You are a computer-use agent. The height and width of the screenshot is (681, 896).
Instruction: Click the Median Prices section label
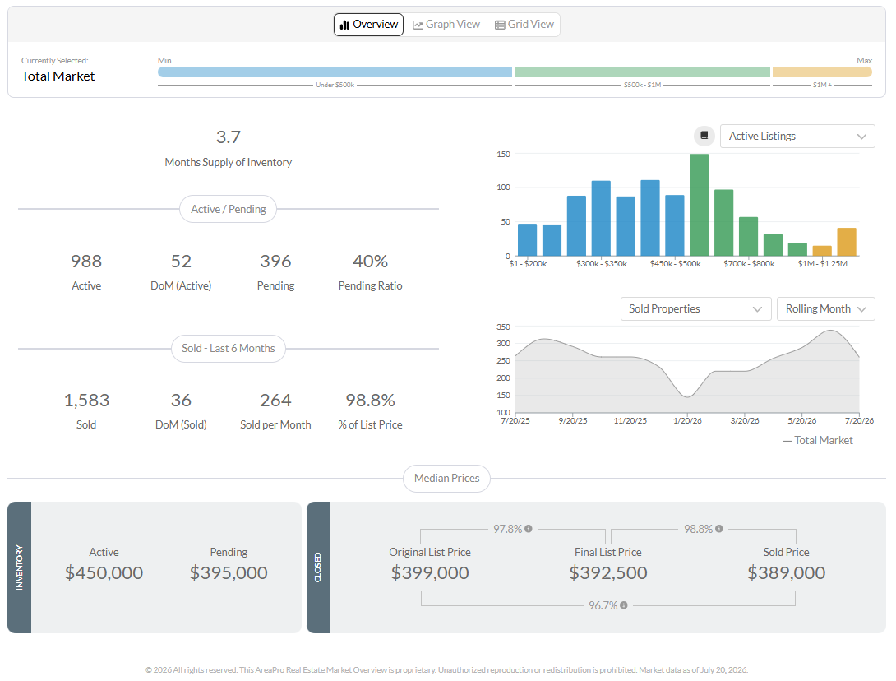coord(446,478)
